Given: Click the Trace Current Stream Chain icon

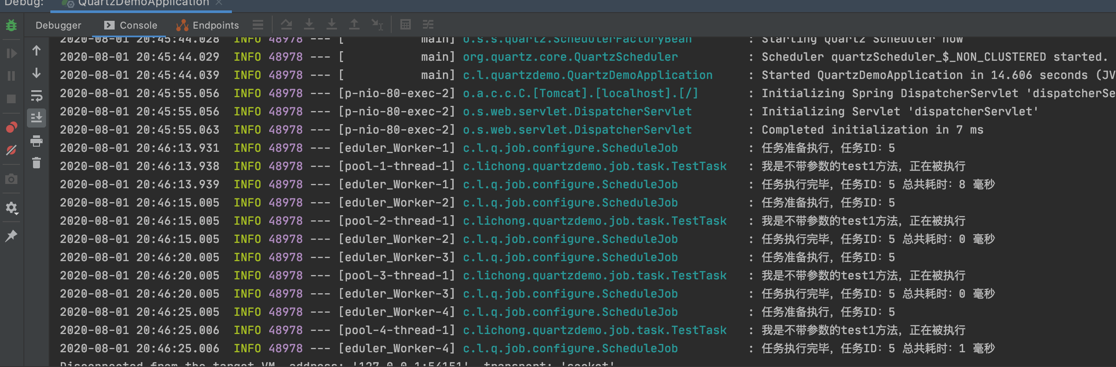Looking at the screenshot, I should (428, 25).
